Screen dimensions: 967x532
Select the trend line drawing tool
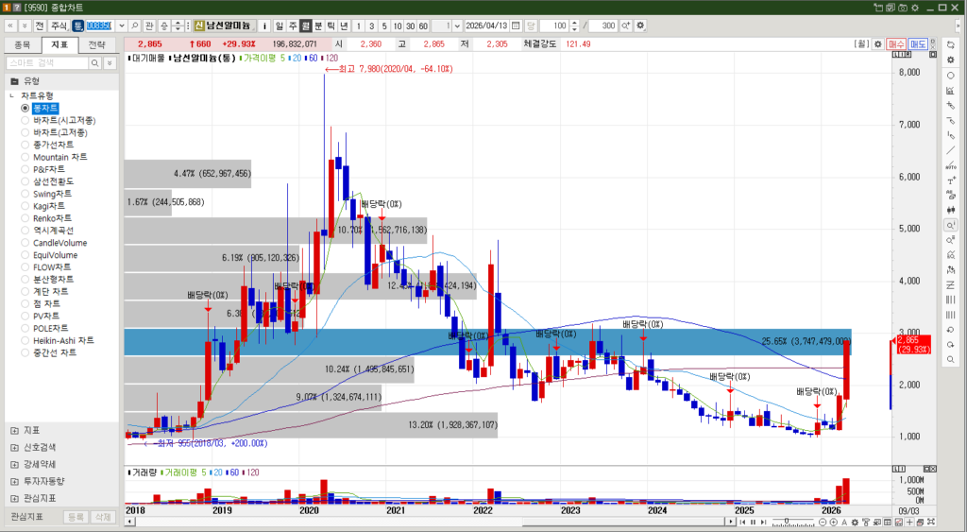point(950,150)
